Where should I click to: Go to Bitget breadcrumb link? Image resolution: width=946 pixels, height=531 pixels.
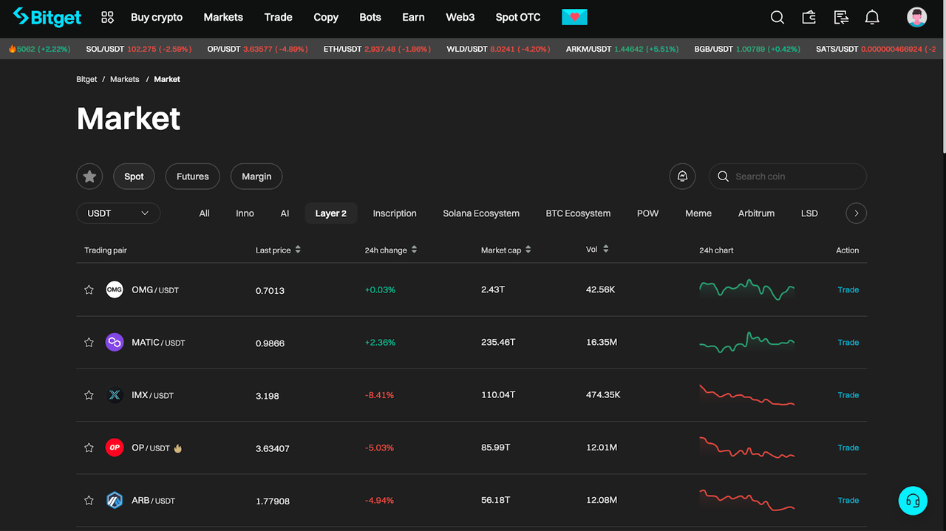coord(86,79)
